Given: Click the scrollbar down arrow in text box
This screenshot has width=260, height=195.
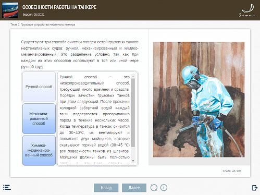Looking at the screenshot, I should point(133,161).
